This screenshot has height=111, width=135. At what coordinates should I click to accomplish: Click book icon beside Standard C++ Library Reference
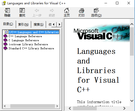pos(6,48)
